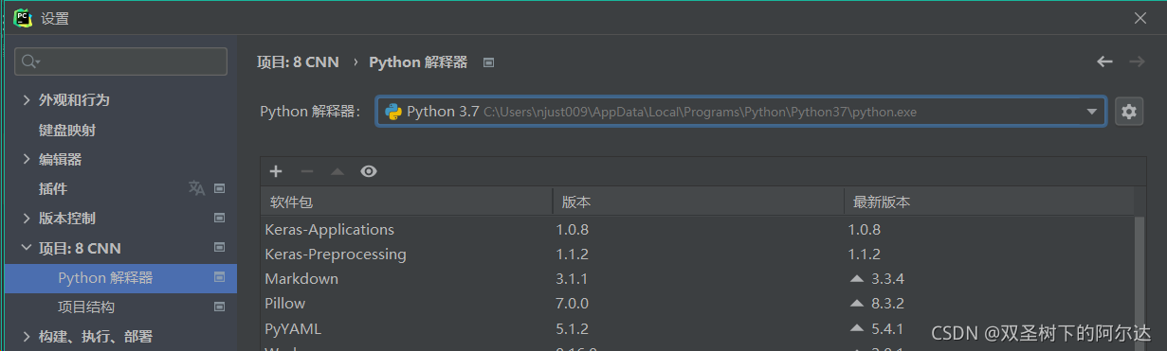
Task: Select 项目结构 settings item
Action: [86, 307]
